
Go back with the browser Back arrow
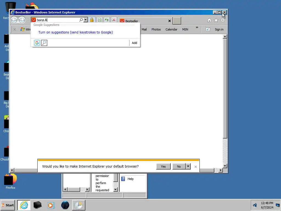(14, 20)
